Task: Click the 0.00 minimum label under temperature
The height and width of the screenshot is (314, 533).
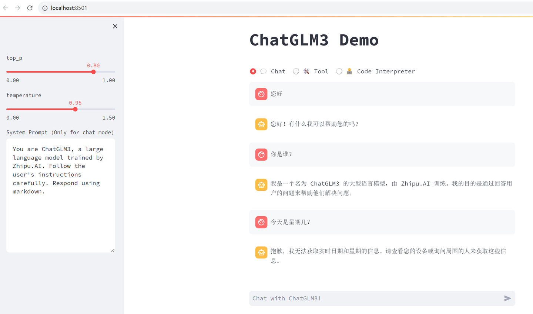Action: coord(13,118)
